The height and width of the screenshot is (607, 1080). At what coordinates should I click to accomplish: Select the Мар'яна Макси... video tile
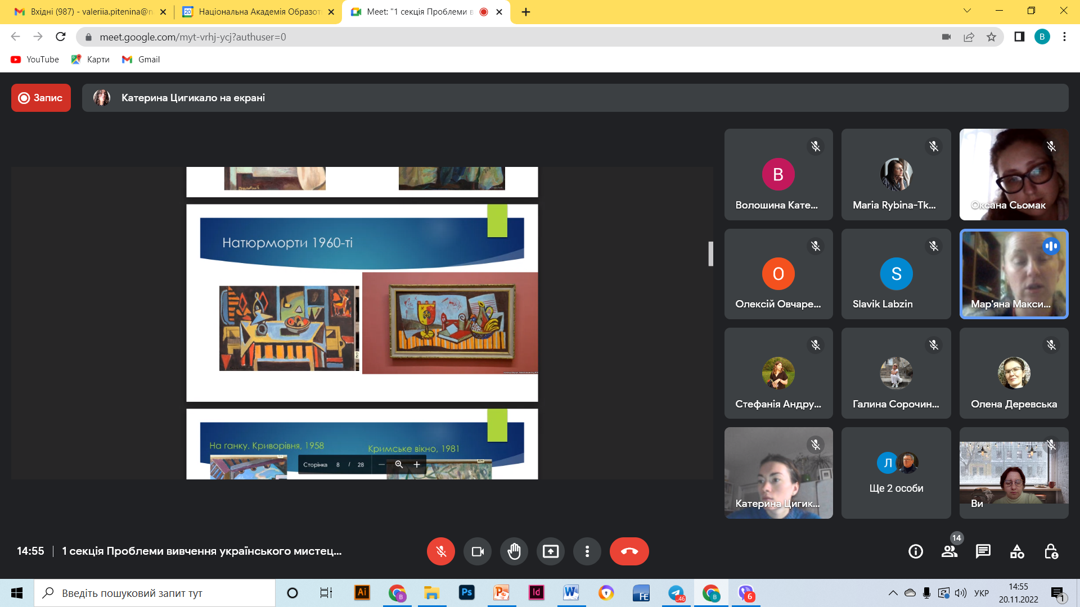[1014, 274]
